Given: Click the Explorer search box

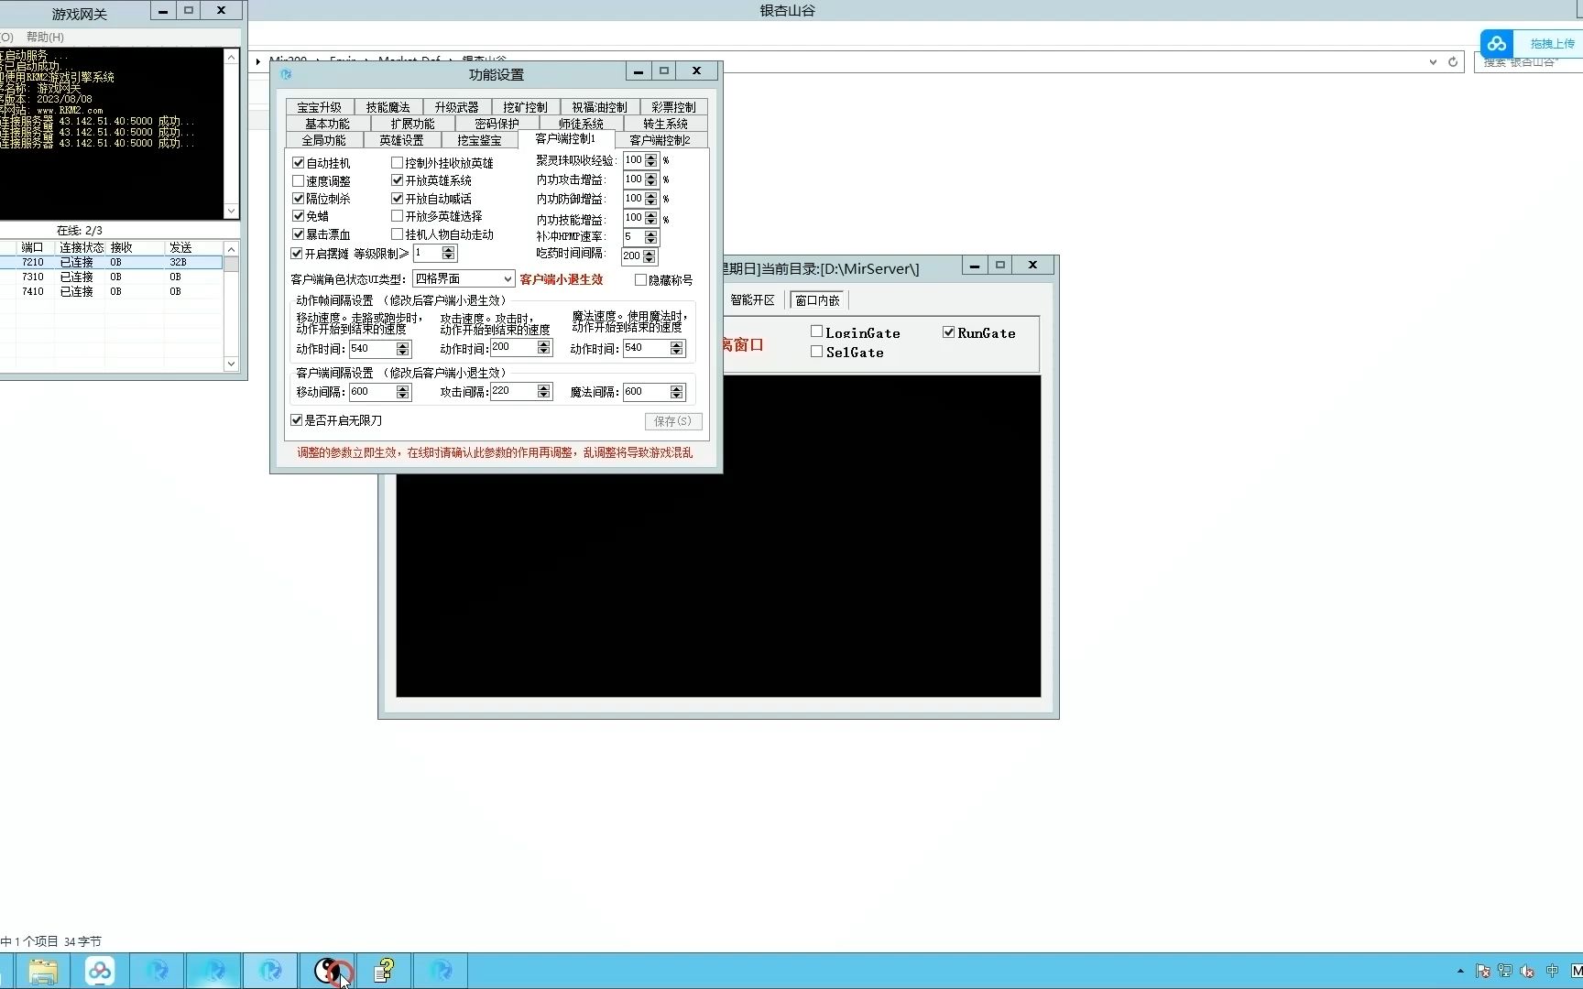Looking at the screenshot, I should coord(1528,62).
